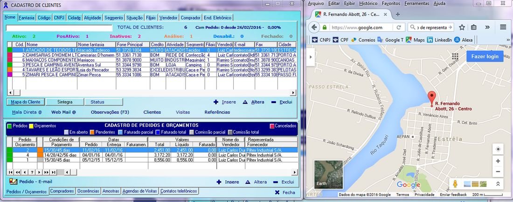Click the Mapa do Cliente button
The image size is (513, 202).
(26, 102)
